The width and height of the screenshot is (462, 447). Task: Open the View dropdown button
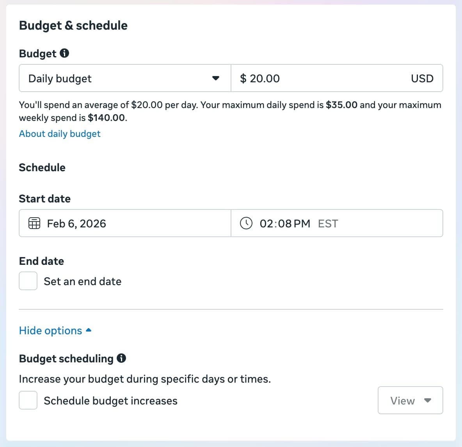click(x=410, y=400)
